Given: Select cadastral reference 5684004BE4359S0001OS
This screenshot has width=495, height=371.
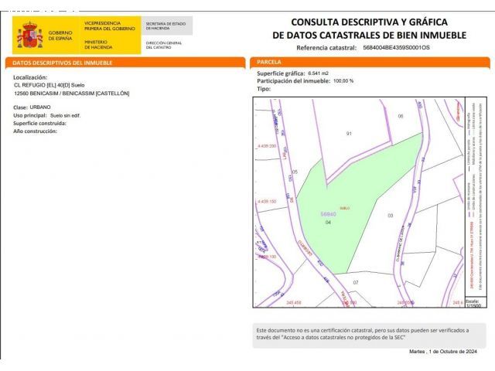Looking at the screenshot, I should 396,48.
